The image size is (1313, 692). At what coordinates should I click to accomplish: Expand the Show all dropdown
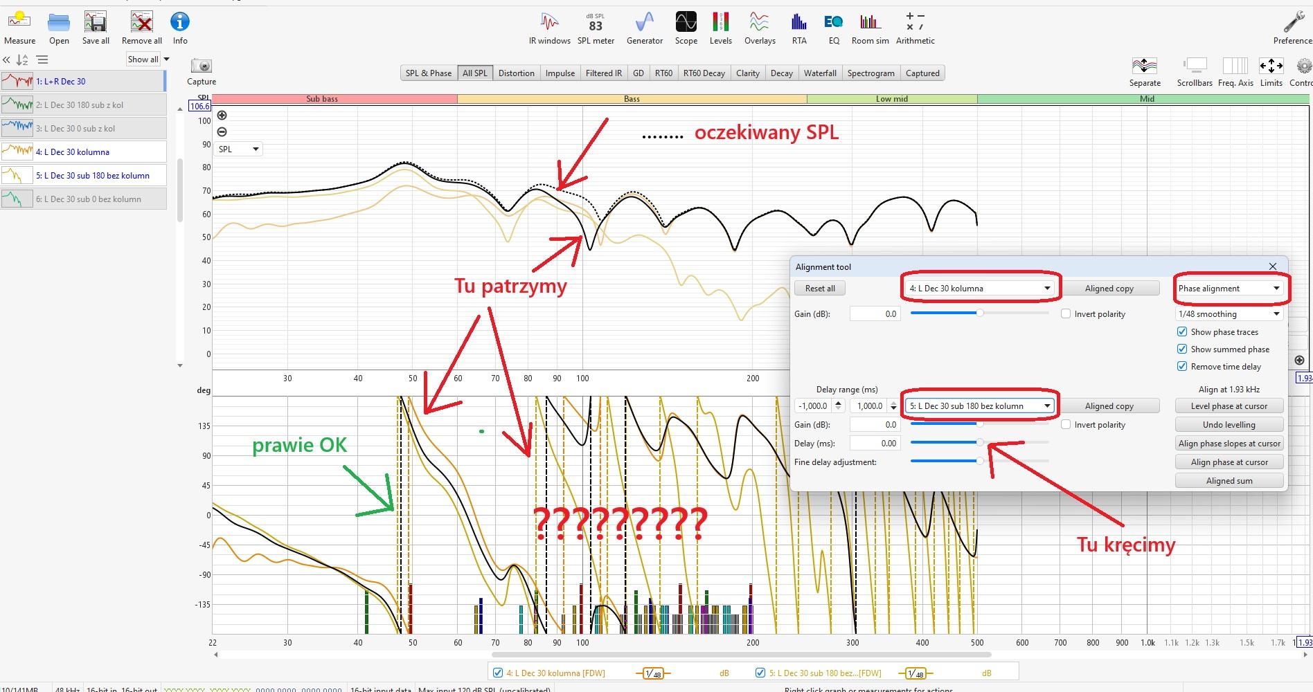pos(148,60)
